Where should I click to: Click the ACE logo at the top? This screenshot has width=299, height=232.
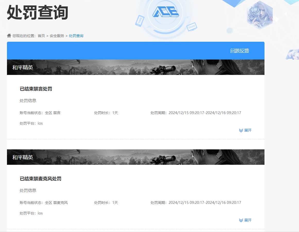[165, 12]
